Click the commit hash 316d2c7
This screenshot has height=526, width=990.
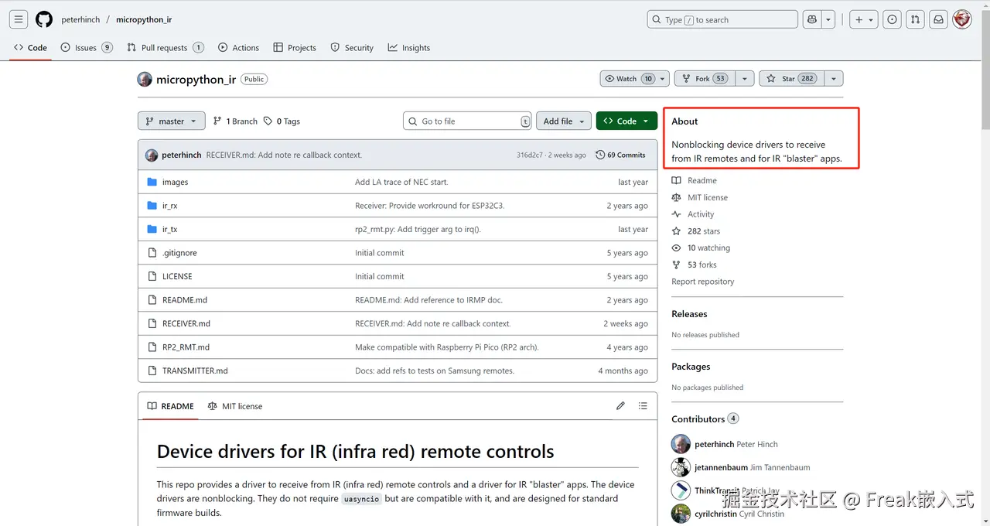coord(530,155)
